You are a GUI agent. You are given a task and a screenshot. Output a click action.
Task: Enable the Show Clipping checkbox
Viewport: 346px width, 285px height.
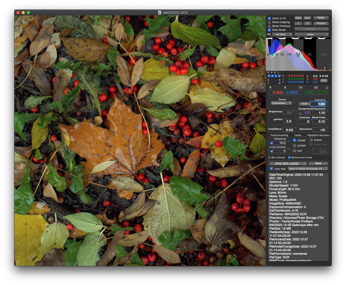point(269,22)
